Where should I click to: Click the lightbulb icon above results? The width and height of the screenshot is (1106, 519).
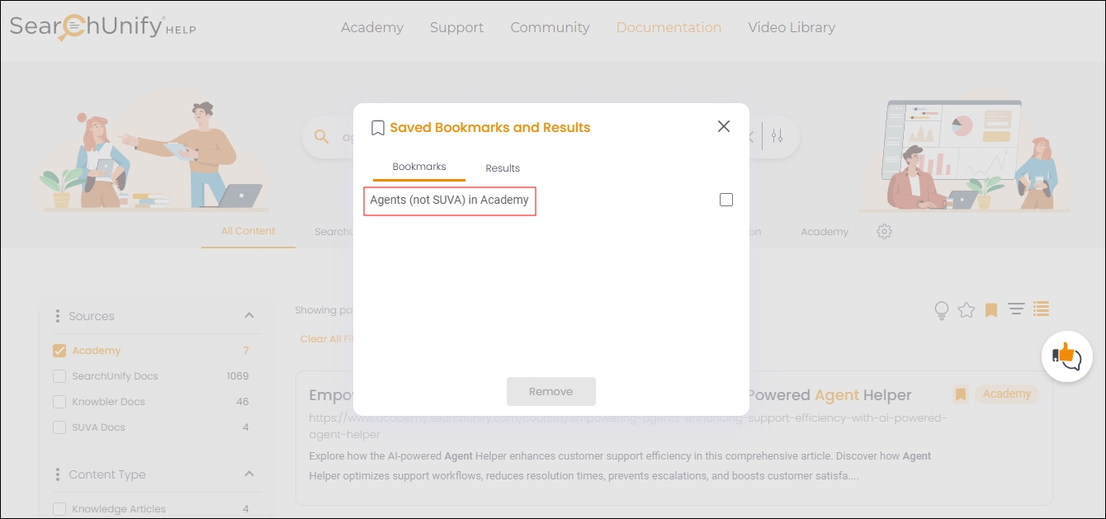click(941, 310)
